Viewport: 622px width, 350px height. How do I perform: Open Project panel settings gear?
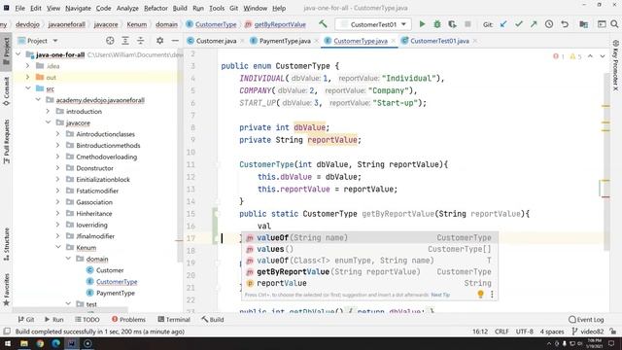pyautogui.click(x=159, y=41)
